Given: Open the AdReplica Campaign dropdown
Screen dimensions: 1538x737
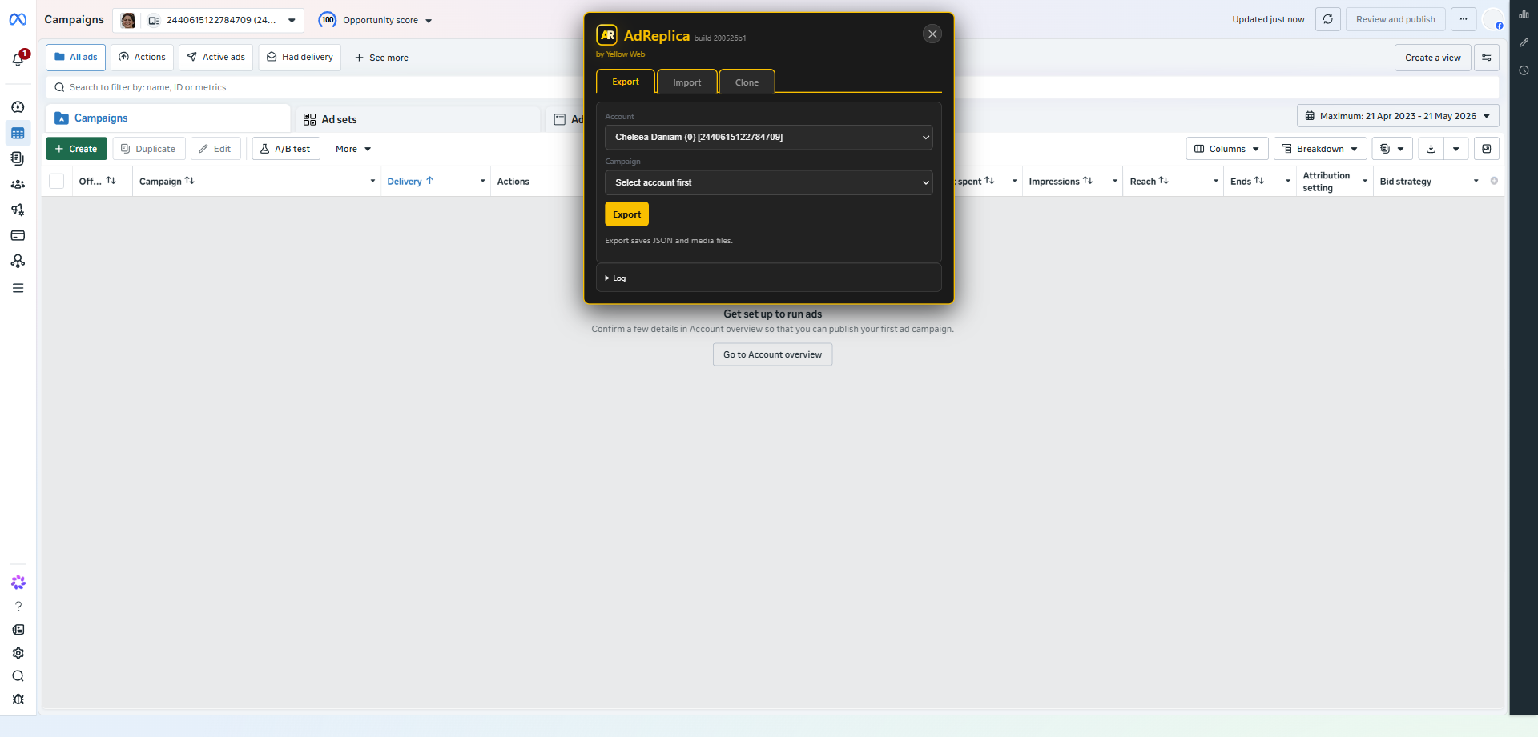Looking at the screenshot, I should point(769,182).
